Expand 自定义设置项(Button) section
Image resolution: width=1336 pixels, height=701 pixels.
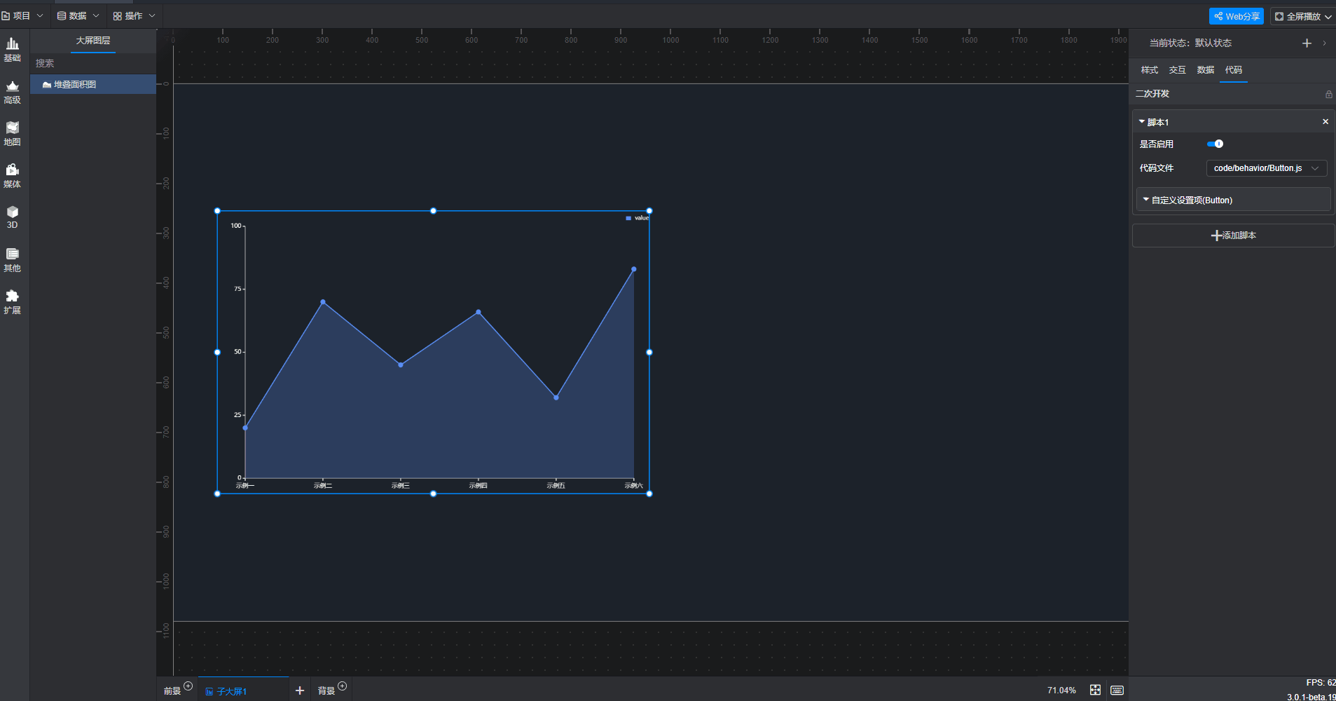[x=1233, y=200]
